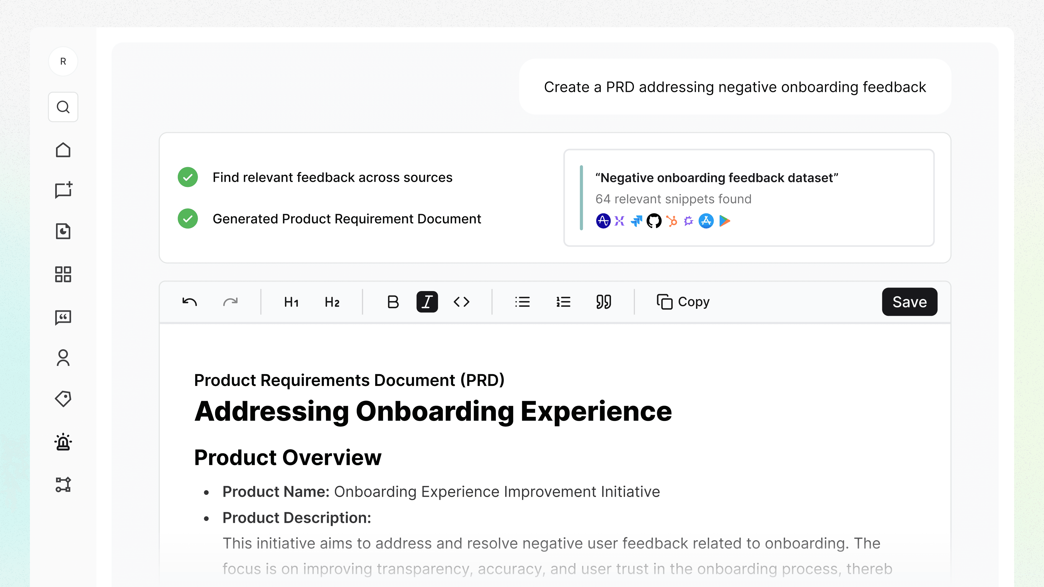Open the reports document icon in the sidebar

pyautogui.click(x=63, y=231)
